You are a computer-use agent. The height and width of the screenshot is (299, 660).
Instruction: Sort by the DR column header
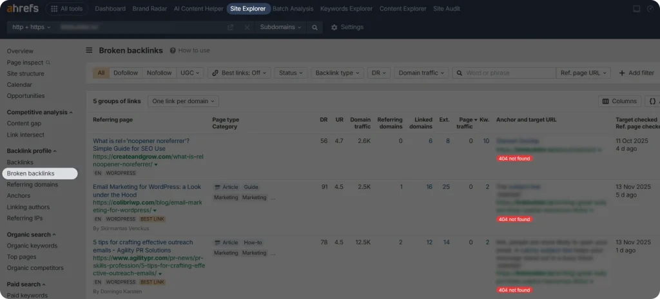pyautogui.click(x=324, y=120)
